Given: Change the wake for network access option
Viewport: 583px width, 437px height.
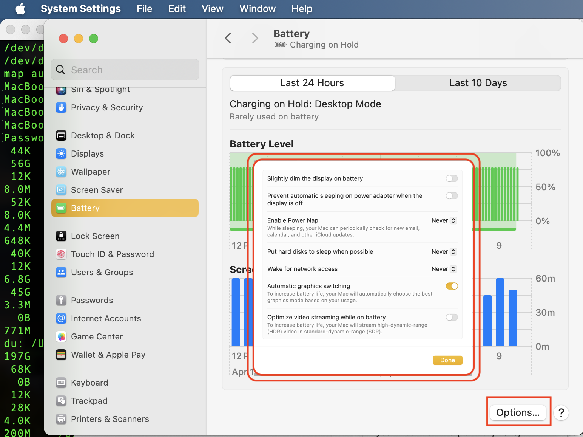Looking at the screenshot, I should tap(443, 269).
